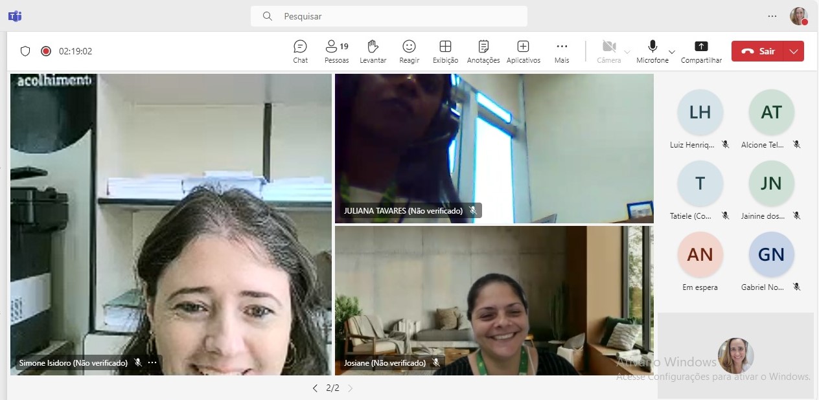Expand the camera options arrow
Image resolution: width=819 pixels, height=400 pixels.
click(x=627, y=52)
